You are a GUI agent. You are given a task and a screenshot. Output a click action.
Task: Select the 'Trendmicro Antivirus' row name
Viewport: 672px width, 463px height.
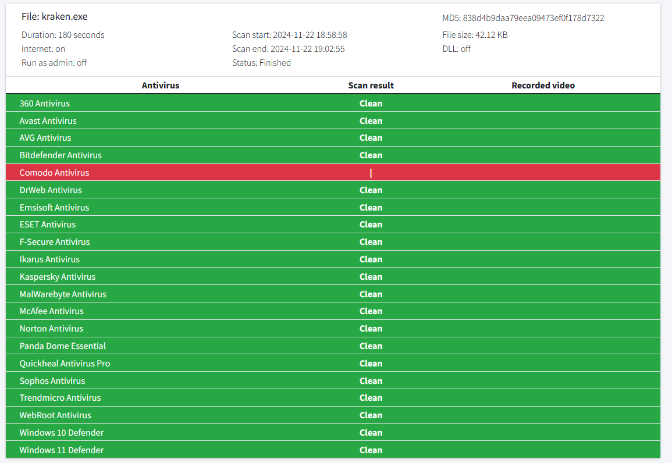click(60, 397)
